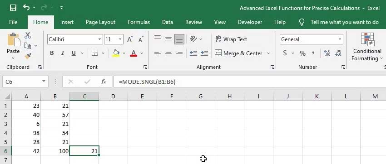Viewport: 386px width, 164px height.
Task: Switch to the Review tab
Action: pos(193,22)
